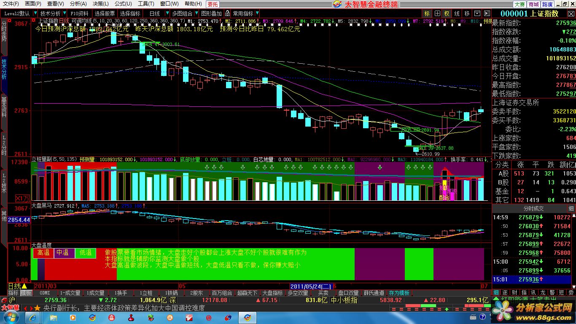Click the 委托 order button
The height and width of the screenshot is (324, 576).
pos(213,4)
